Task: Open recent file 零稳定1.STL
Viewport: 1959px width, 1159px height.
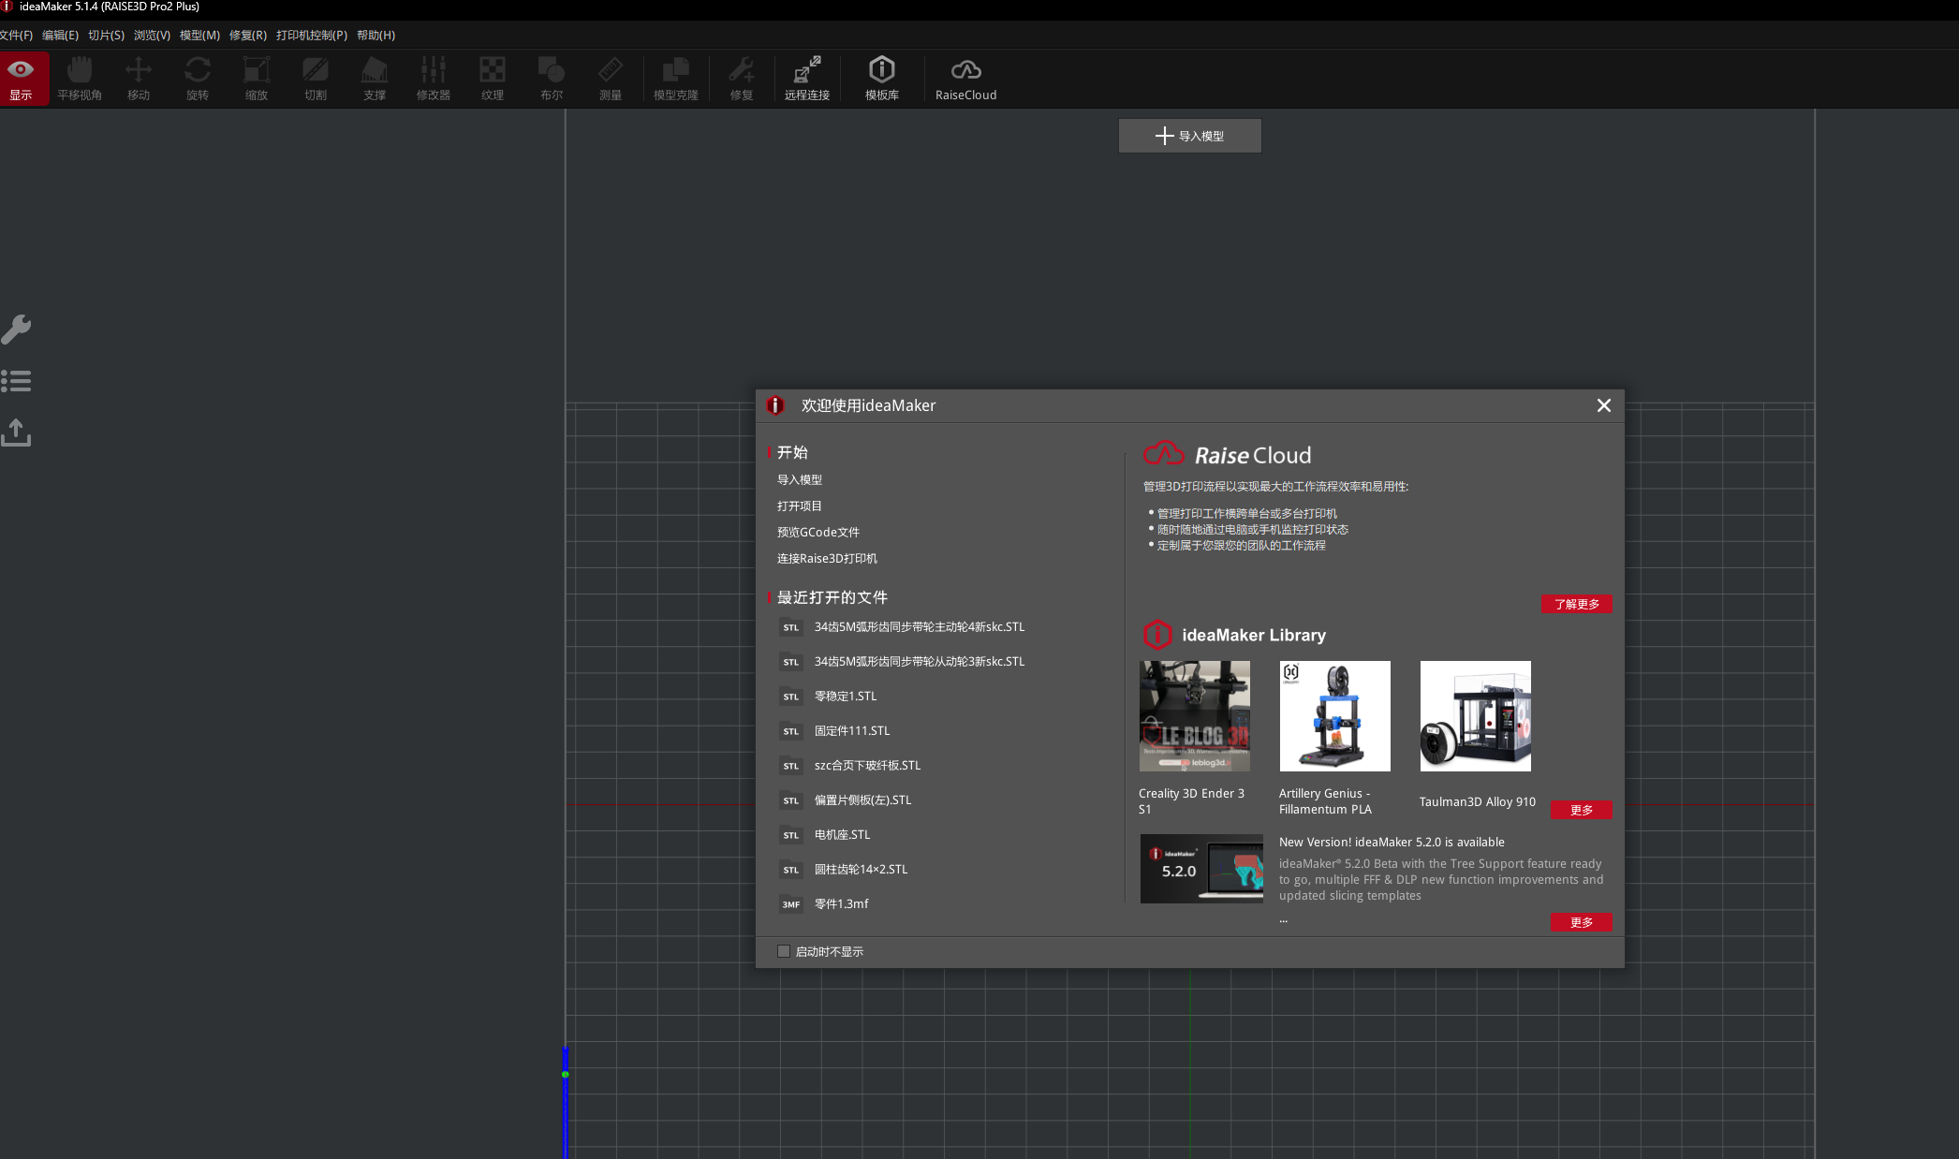Action: point(845,696)
